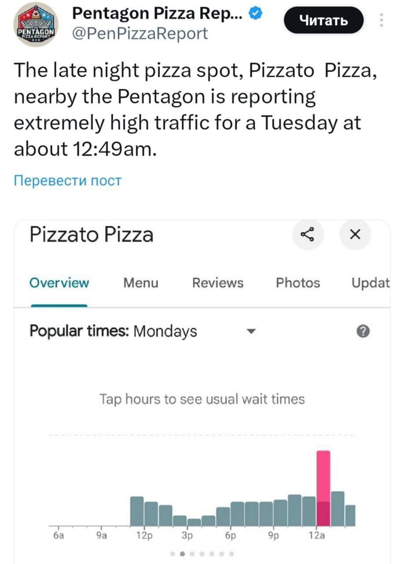Close the Pizzato Pizza panel
This screenshot has width=404, height=564.
click(x=355, y=234)
